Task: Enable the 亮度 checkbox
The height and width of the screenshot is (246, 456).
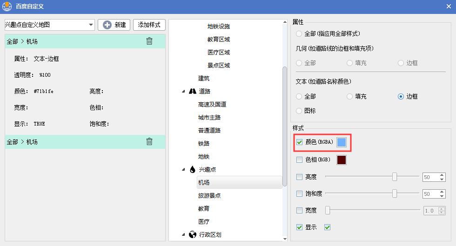Action: [299, 177]
